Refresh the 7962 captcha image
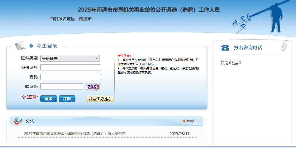Image resolution: width=296 pixels, height=148 pixels. point(93,87)
